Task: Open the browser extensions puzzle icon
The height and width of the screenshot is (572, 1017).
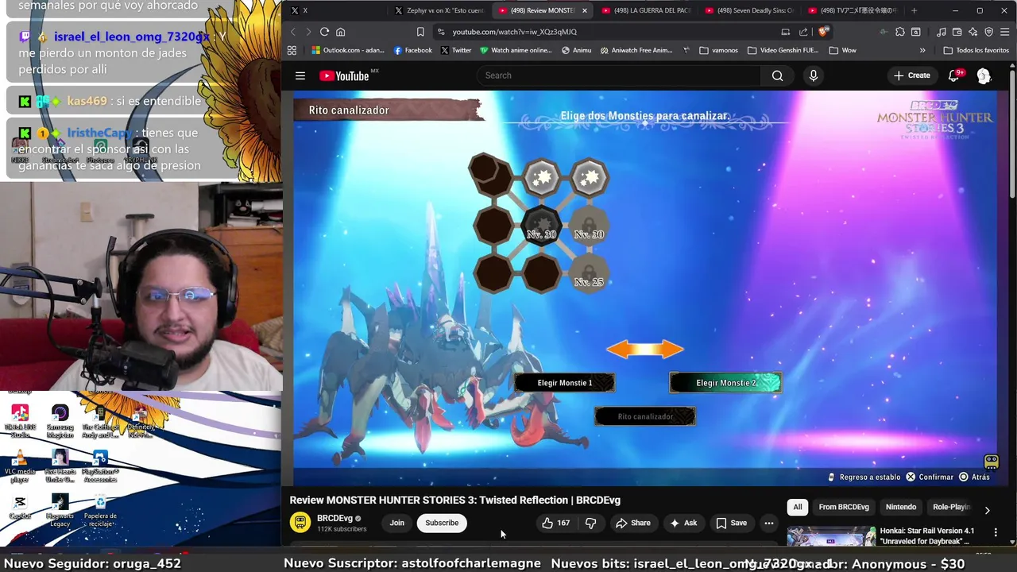Action: click(899, 32)
